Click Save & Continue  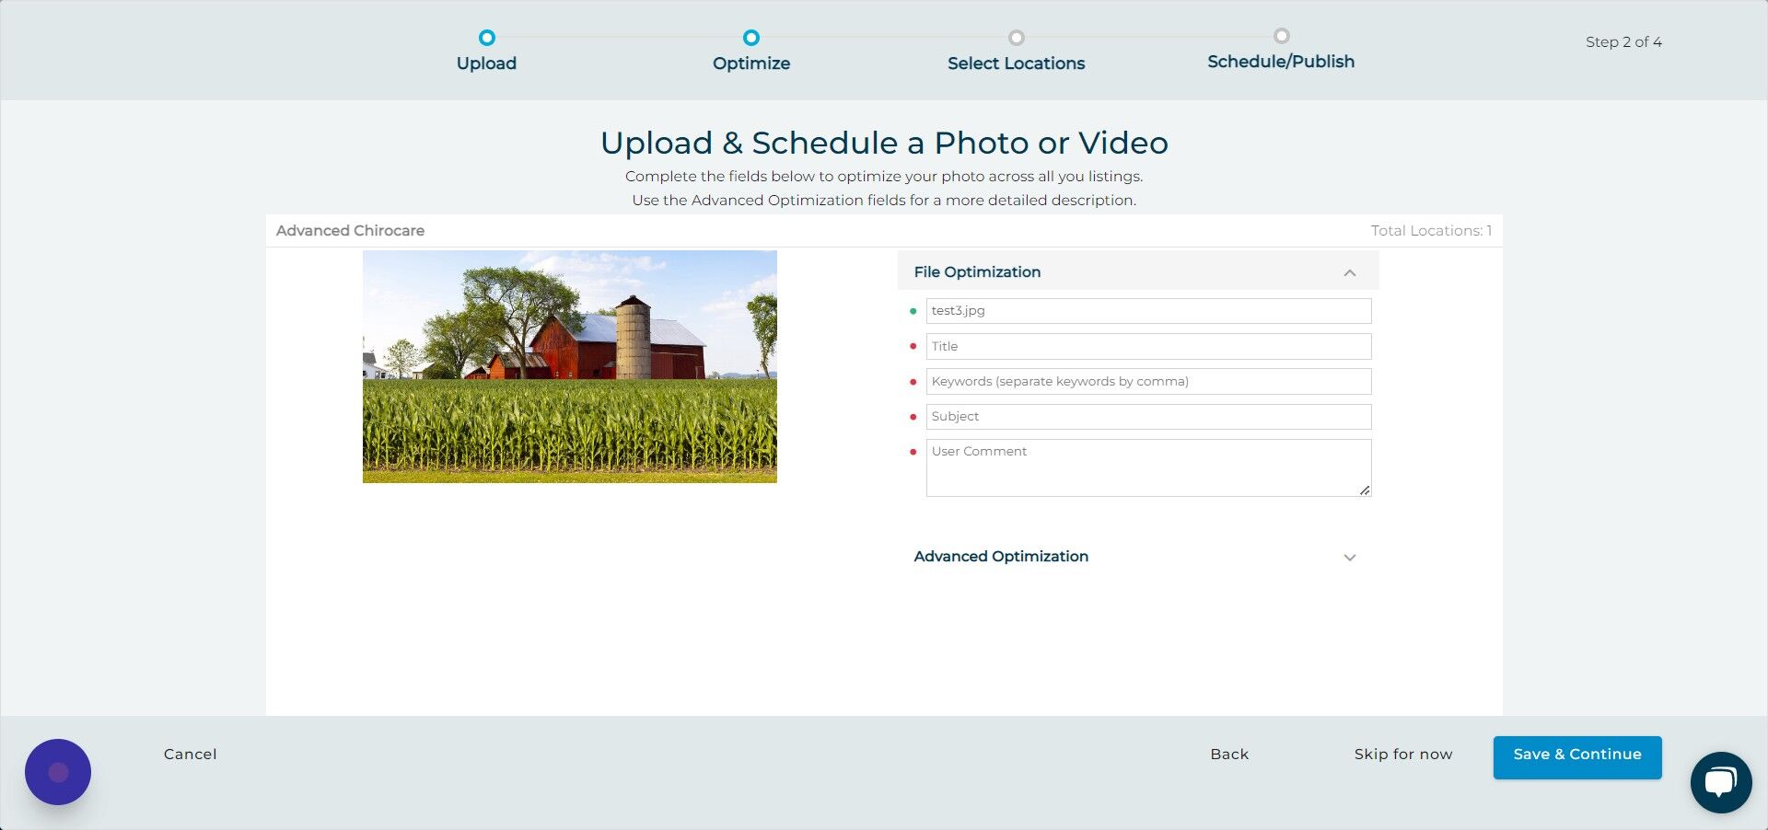1576,755
